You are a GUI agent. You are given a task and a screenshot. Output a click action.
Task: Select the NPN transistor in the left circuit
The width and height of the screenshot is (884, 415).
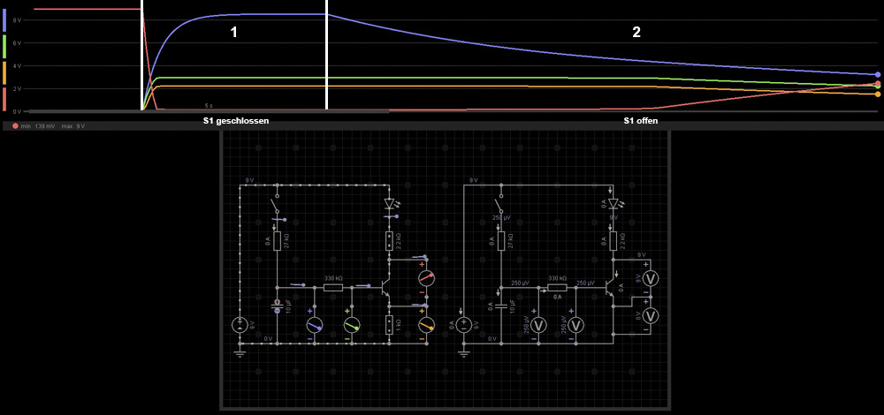click(385, 287)
